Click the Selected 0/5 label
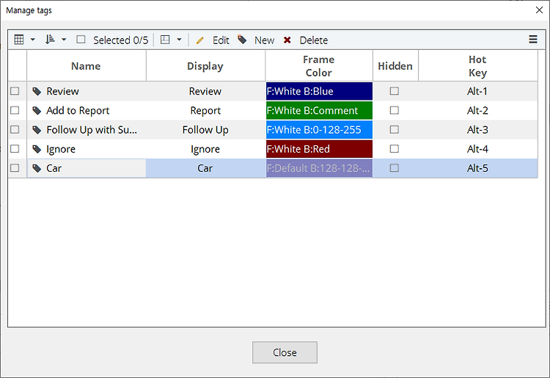The width and height of the screenshot is (550, 378). click(121, 40)
